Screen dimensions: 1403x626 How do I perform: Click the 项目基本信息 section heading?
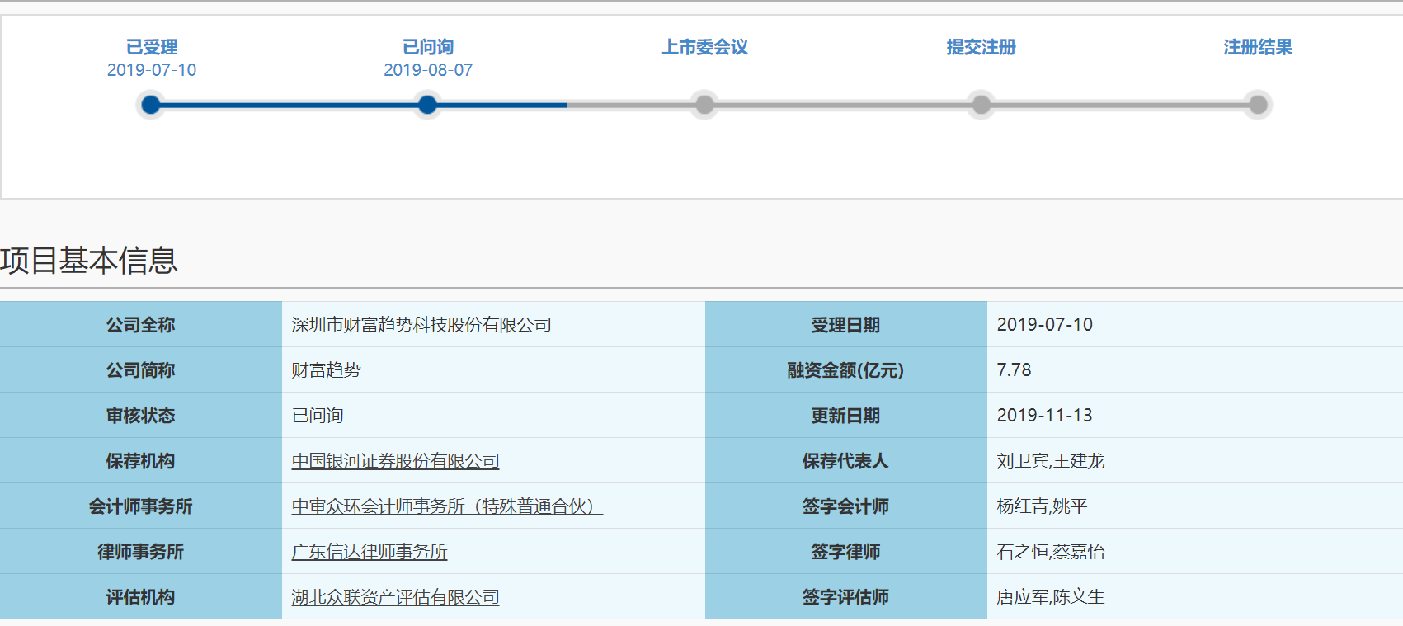pos(88,261)
